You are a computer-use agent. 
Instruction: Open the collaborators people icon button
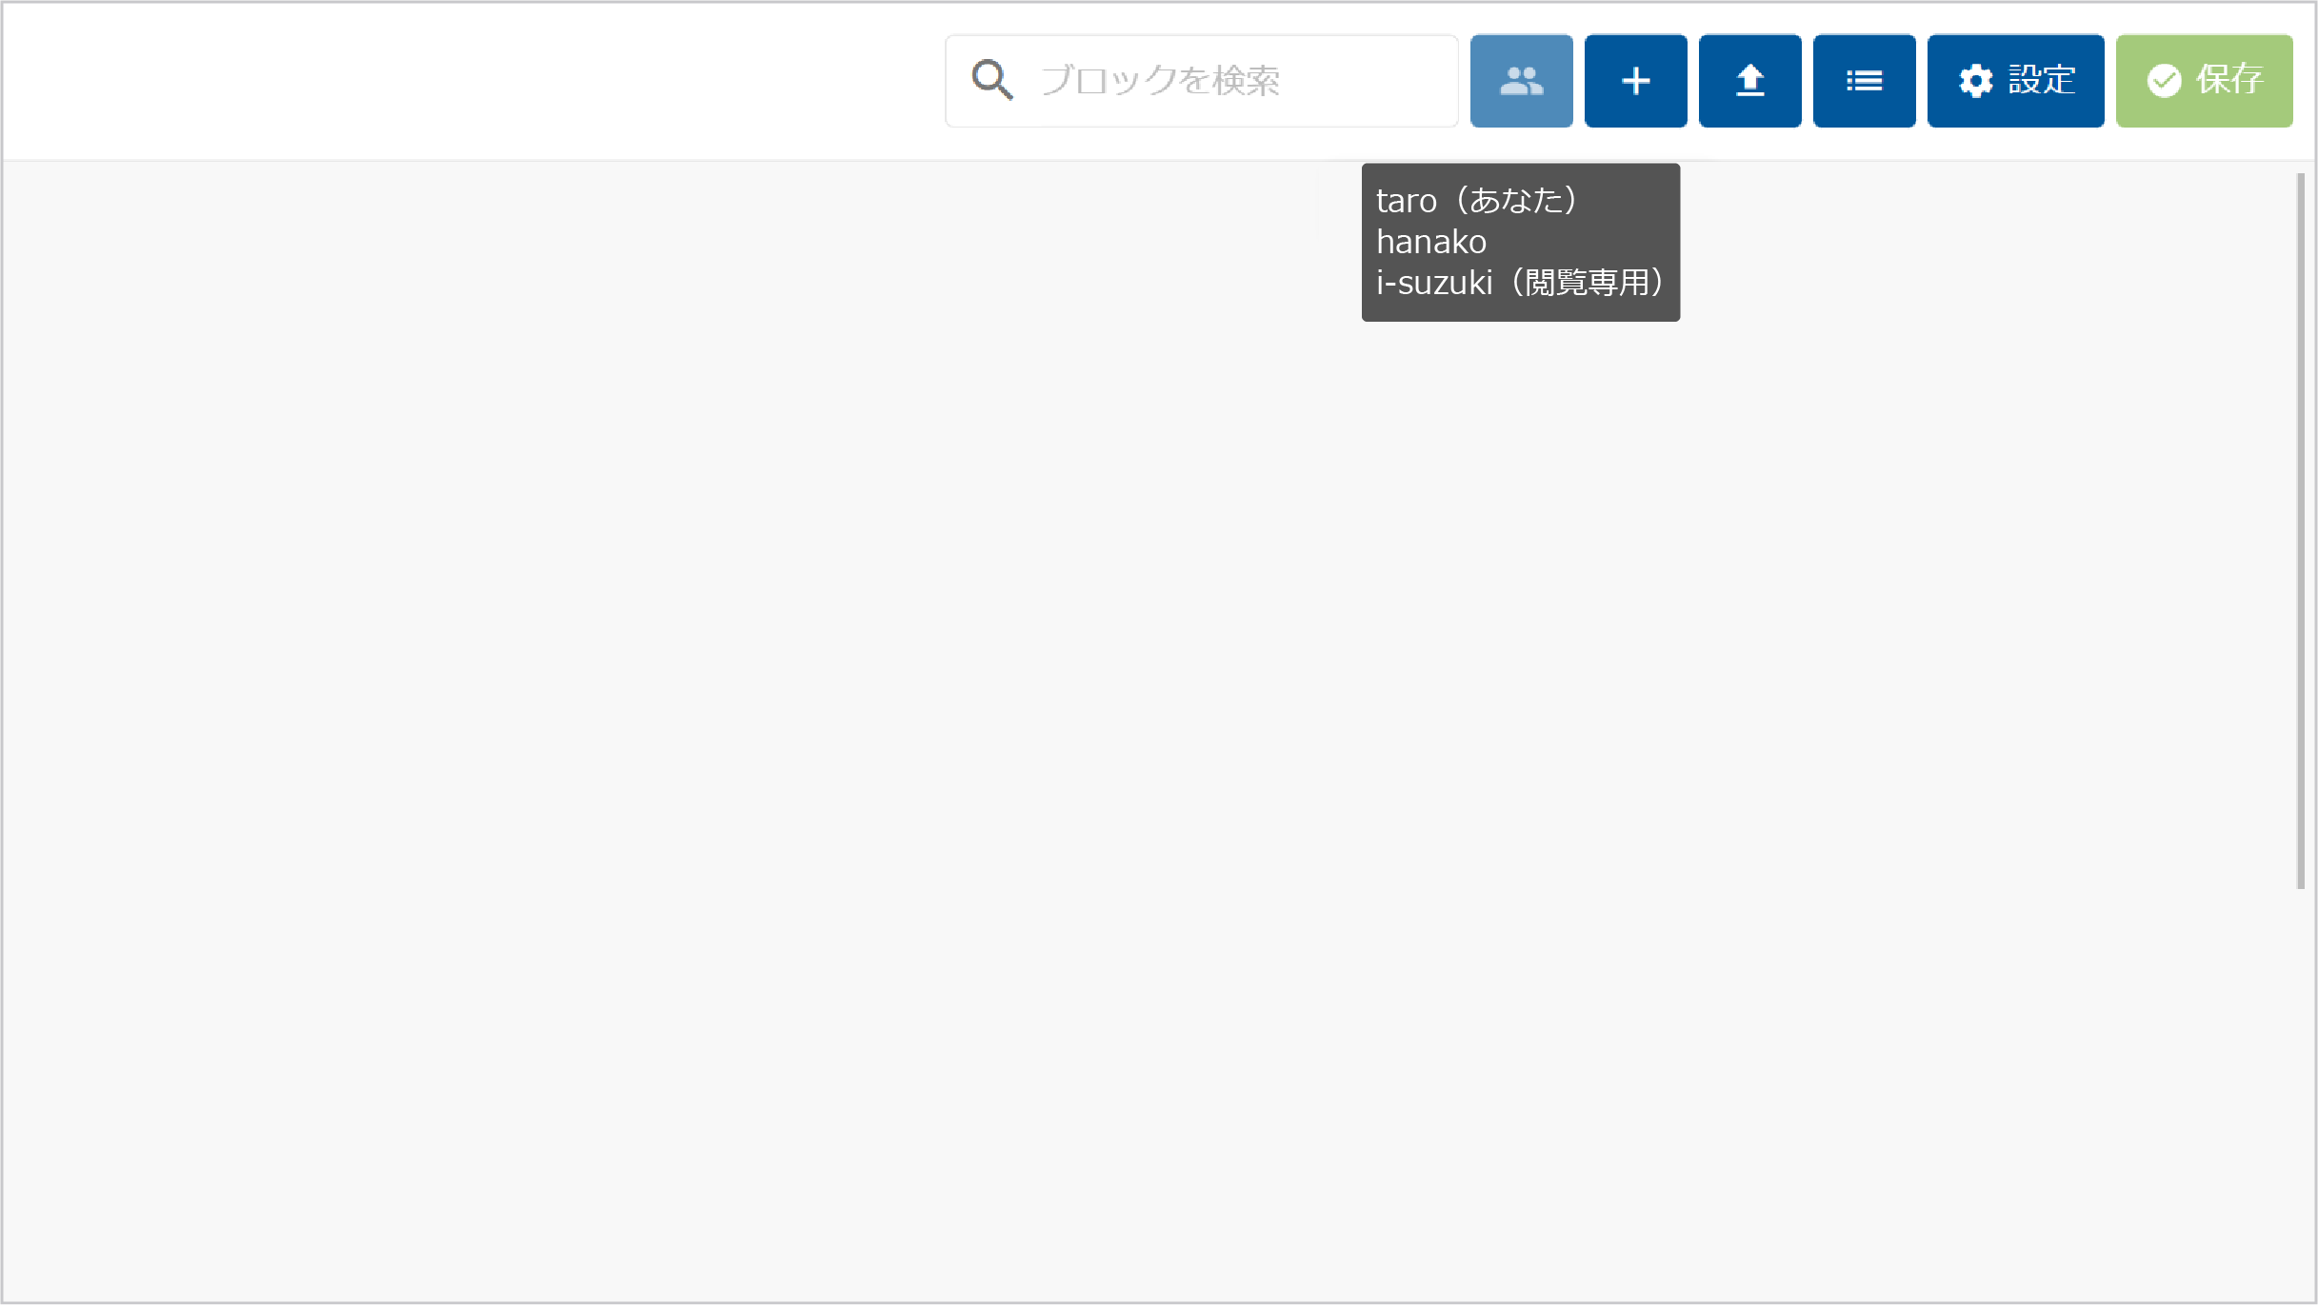(x=1521, y=81)
